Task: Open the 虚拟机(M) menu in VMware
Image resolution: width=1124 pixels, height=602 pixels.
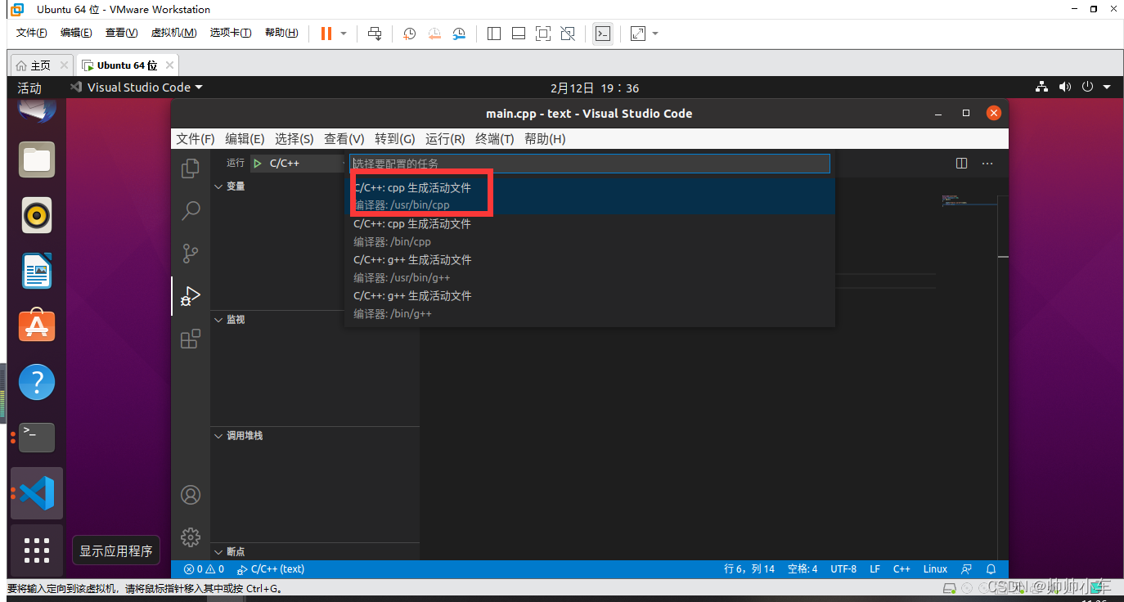Action: click(173, 33)
